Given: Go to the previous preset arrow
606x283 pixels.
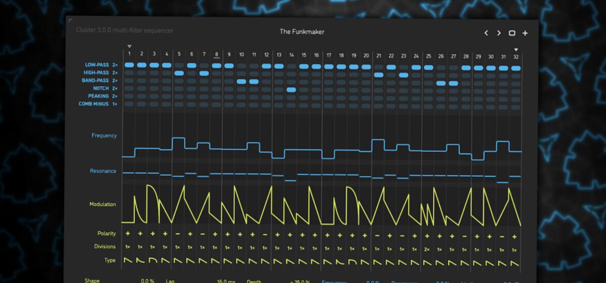Looking at the screenshot, I should click(x=486, y=33).
